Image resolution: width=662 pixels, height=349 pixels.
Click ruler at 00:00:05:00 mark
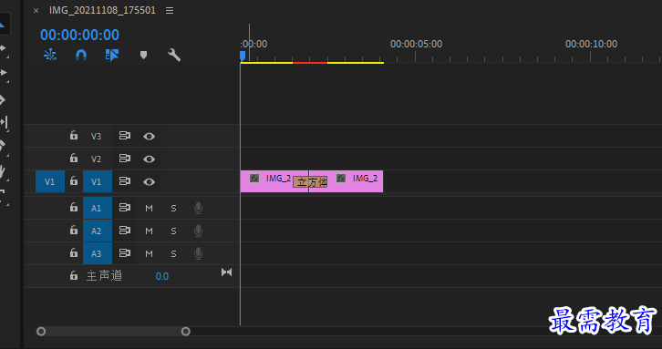[x=416, y=45]
